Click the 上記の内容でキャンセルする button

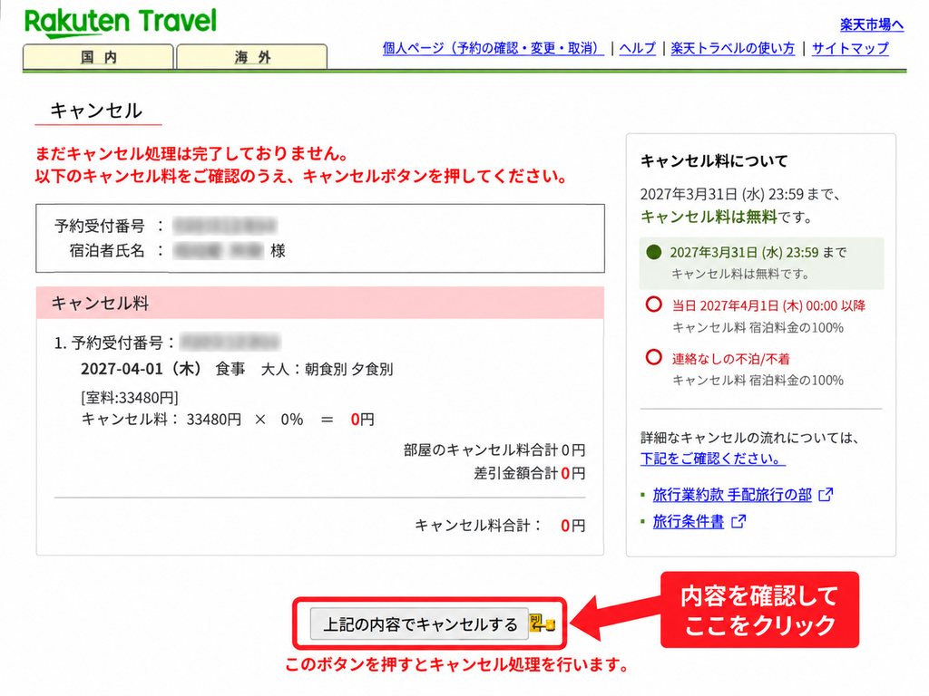pyautogui.click(x=419, y=623)
